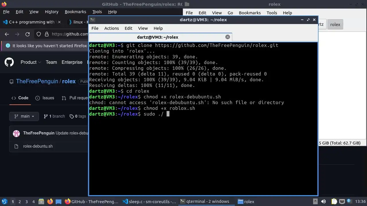Click TheFreePenguin commit author avatar
The image size is (367, 206).
pos(16,133)
